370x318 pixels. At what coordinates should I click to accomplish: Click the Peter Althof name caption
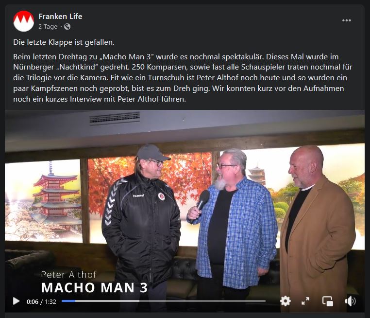point(68,275)
